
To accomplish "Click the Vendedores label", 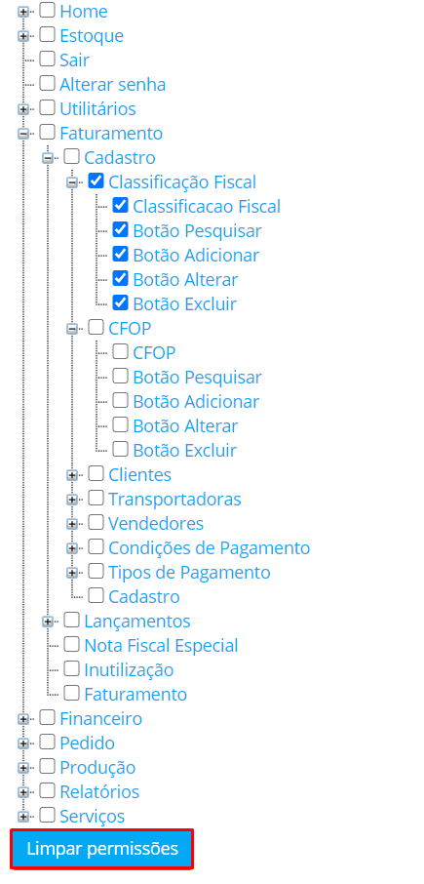I will (156, 524).
